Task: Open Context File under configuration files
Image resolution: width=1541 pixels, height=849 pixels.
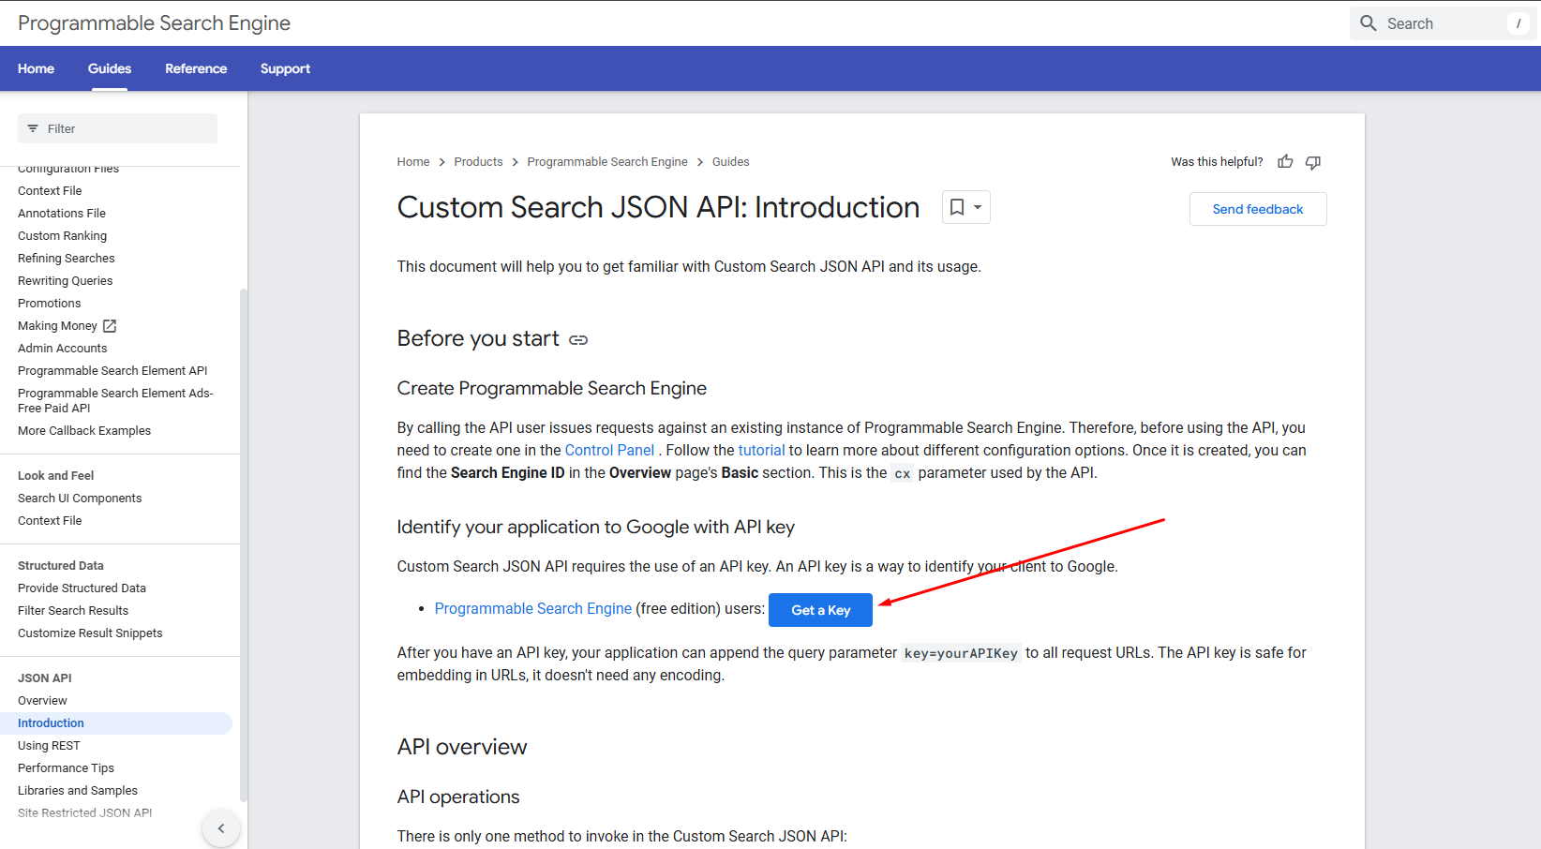Action: click(50, 191)
